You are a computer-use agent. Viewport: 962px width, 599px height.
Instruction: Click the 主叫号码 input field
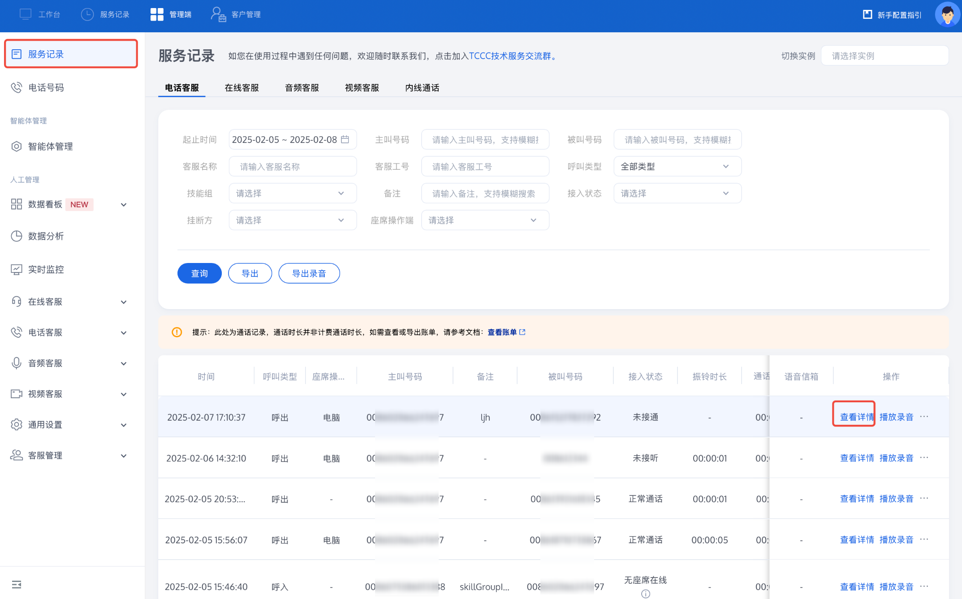coord(485,140)
